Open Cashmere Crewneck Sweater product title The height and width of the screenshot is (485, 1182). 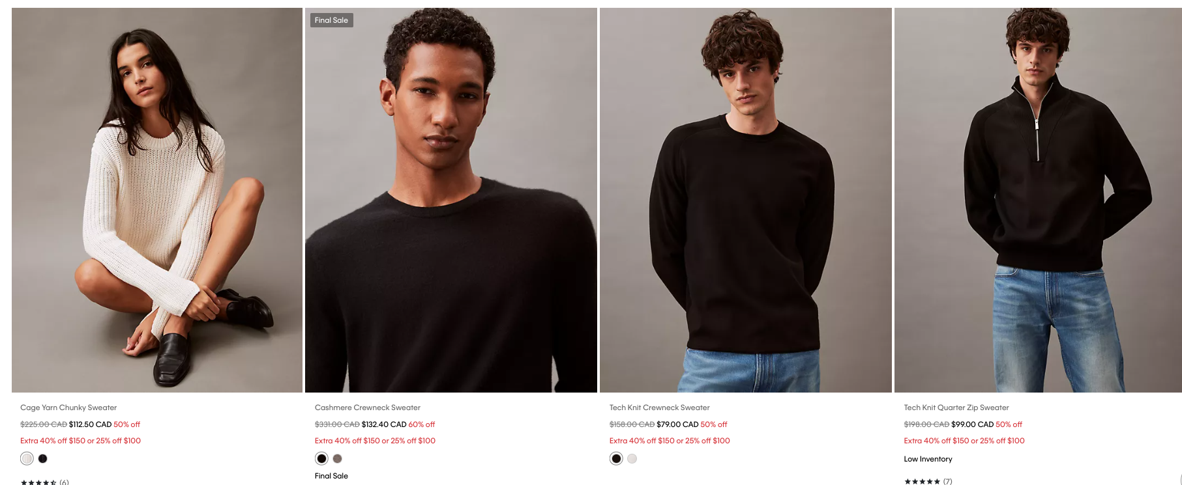pos(368,408)
